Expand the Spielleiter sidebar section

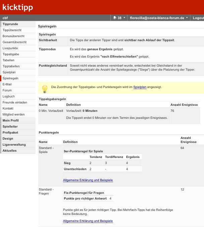point(10,127)
